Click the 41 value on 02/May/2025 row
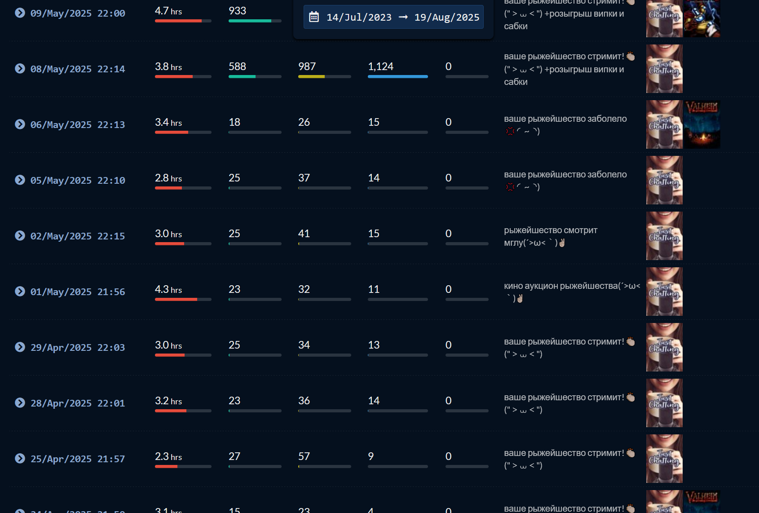 [304, 234]
